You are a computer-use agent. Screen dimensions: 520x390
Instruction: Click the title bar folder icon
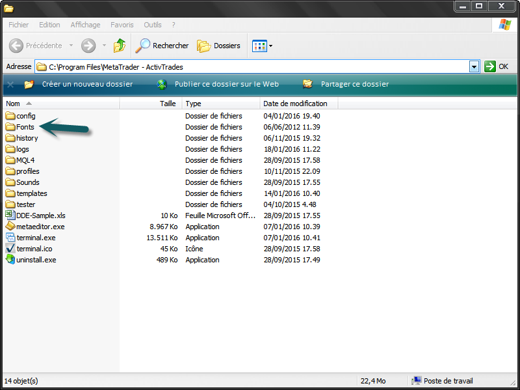click(x=8, y=8)
